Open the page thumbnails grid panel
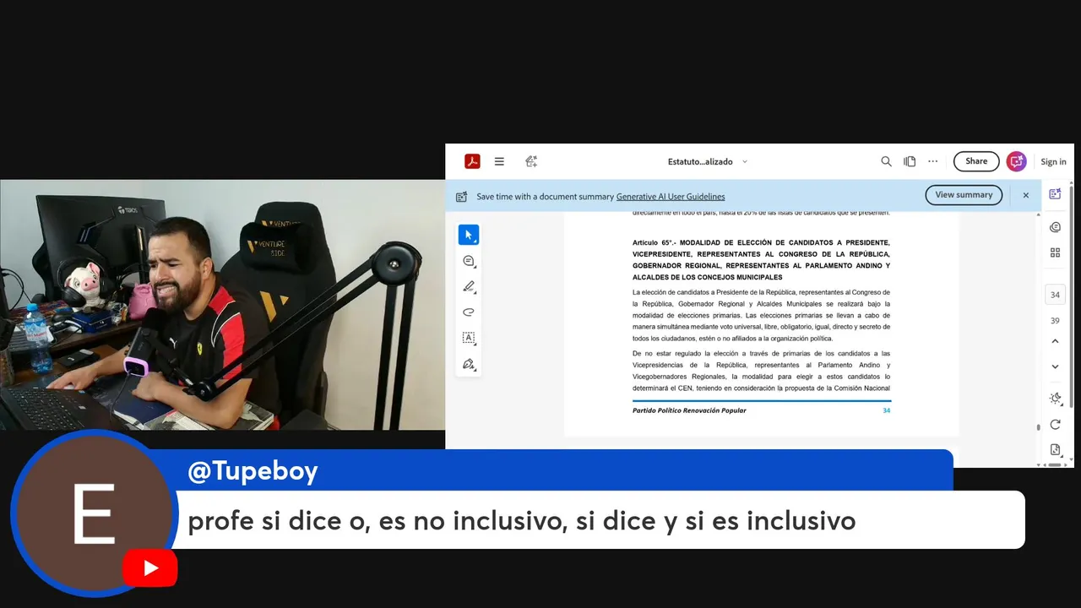This screenshot has width=1081, height=608. tap(1055, 252)
